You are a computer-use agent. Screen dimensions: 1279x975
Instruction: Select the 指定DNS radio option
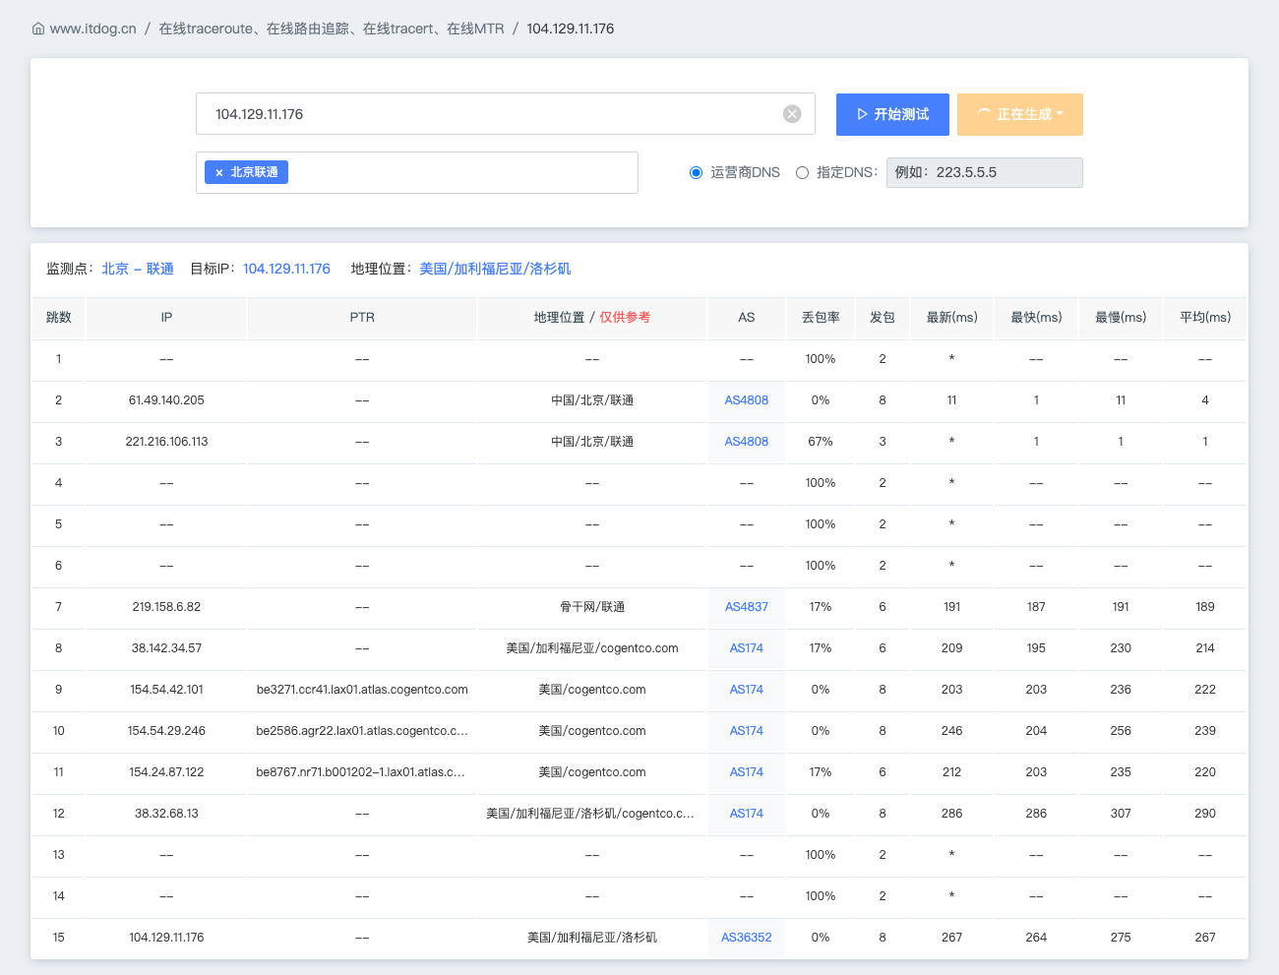[802, 172]
